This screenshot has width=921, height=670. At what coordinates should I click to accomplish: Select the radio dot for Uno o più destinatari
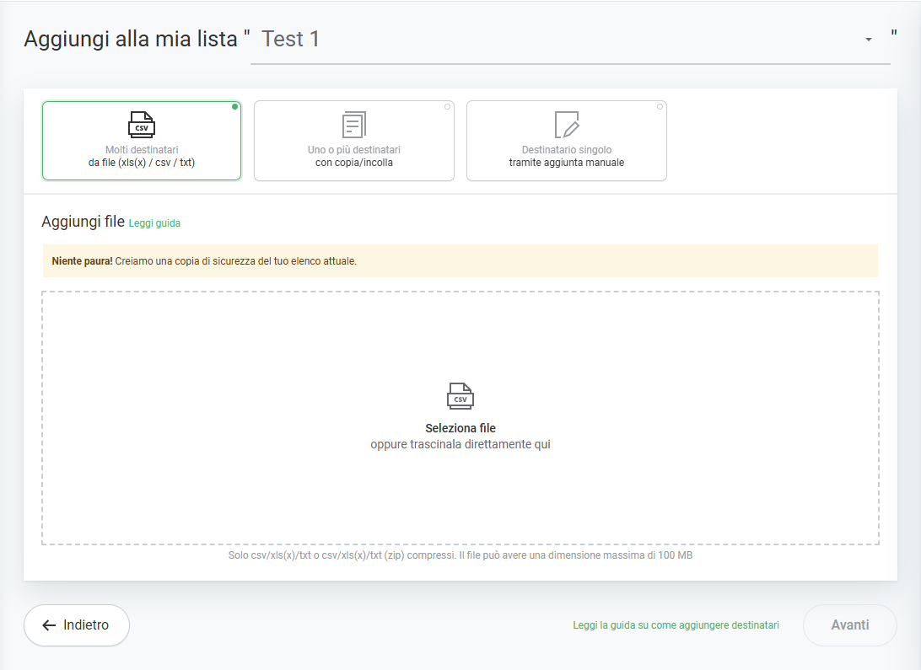tap(447, 107)
